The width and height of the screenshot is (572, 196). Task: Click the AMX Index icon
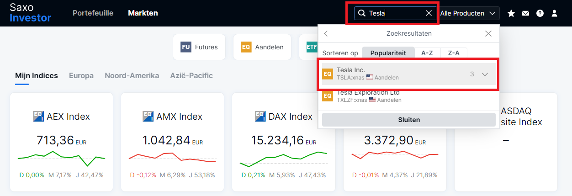click(x=148, y=116)
